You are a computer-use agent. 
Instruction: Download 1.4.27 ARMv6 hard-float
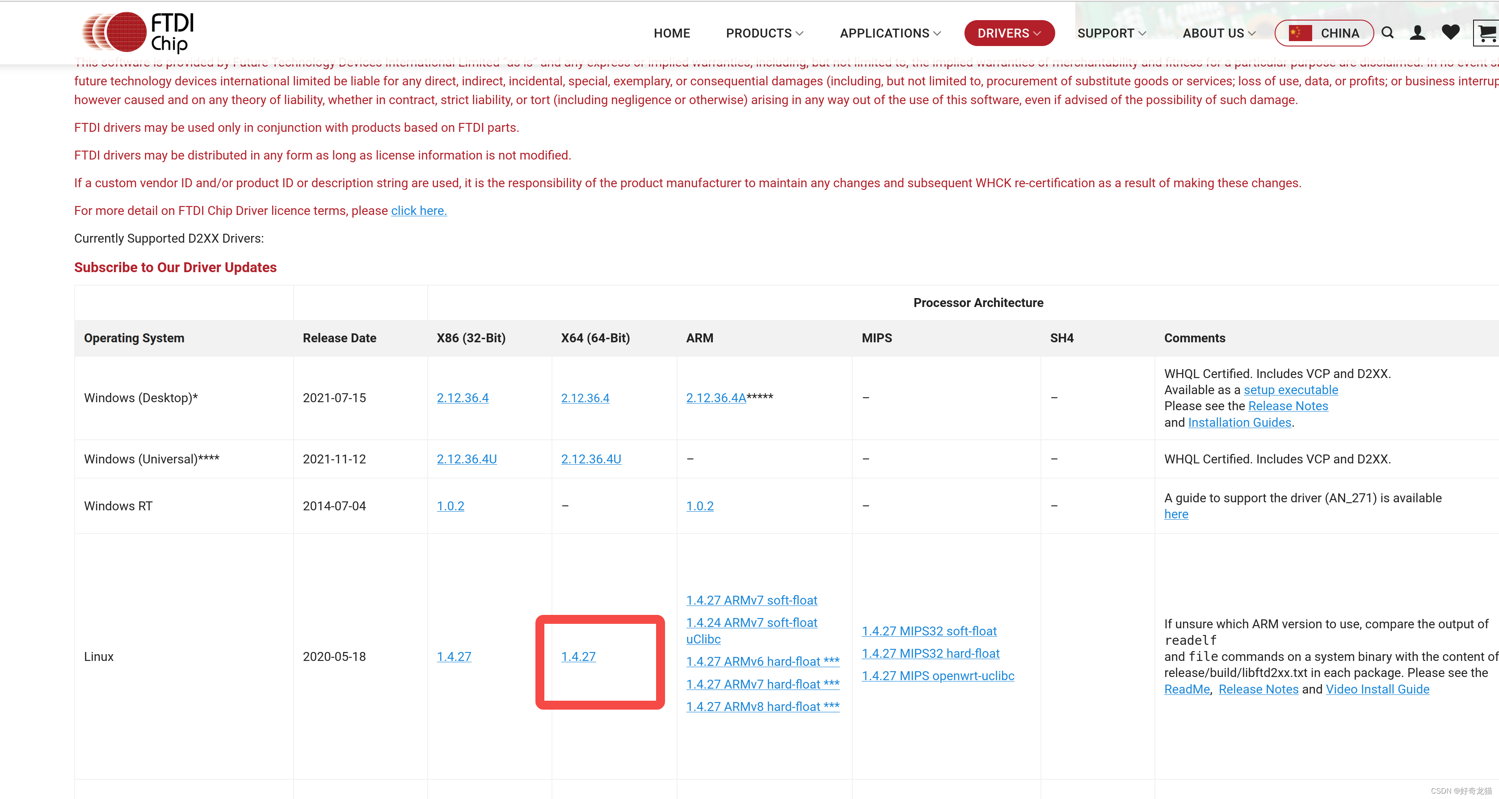762,662
